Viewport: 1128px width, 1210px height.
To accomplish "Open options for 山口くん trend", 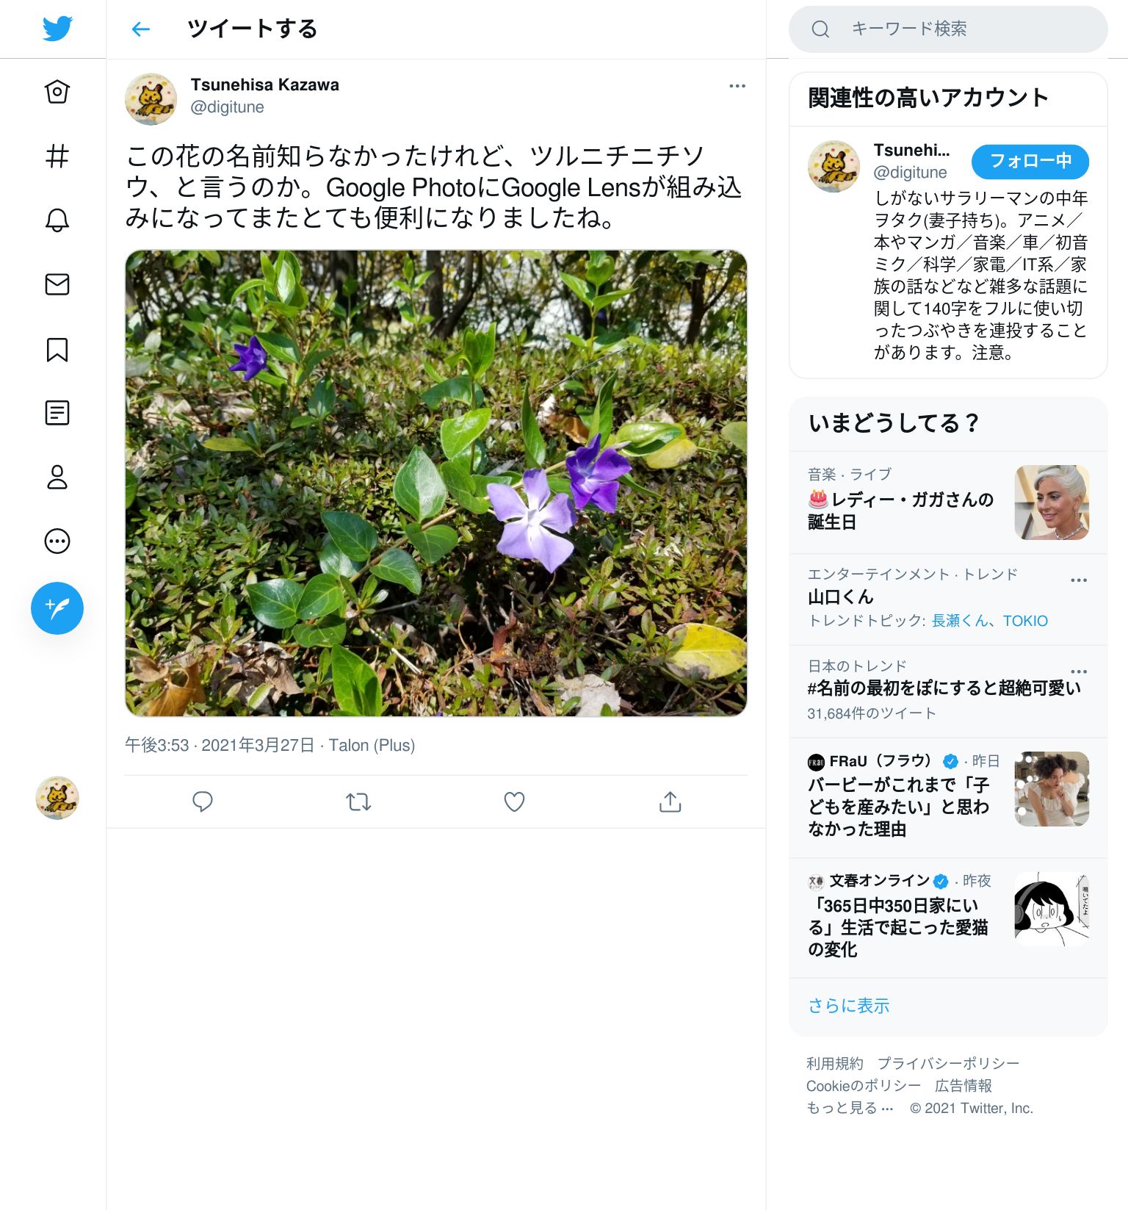I will point(1078,580).
